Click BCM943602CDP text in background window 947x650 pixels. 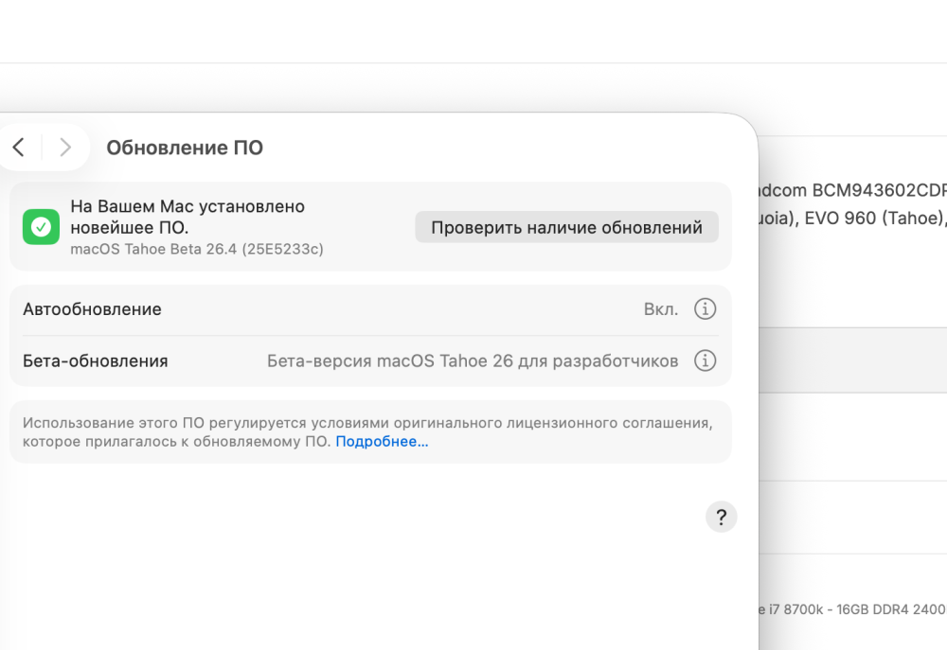[x=880, y=191]
